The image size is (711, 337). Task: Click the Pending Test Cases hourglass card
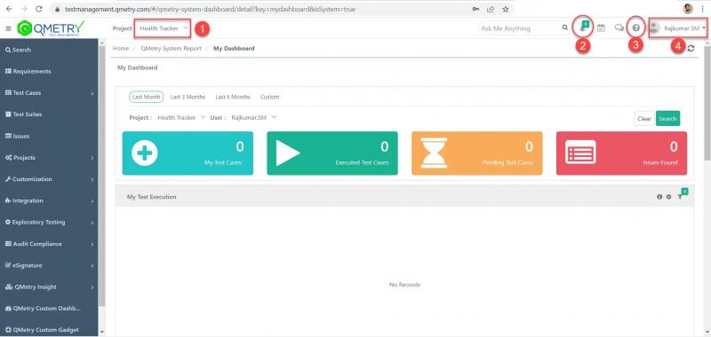click(477, 153)
